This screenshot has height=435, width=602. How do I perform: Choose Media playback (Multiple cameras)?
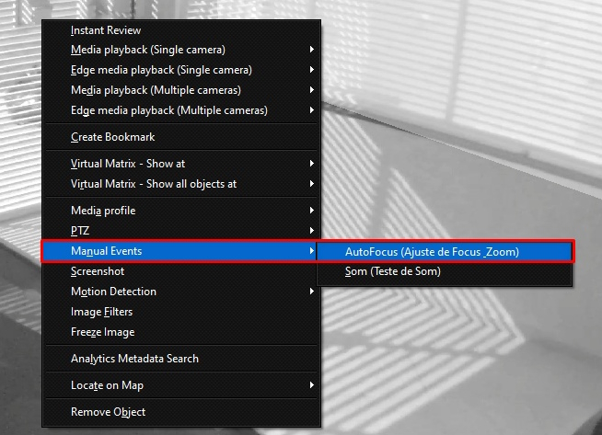(181, 90)
